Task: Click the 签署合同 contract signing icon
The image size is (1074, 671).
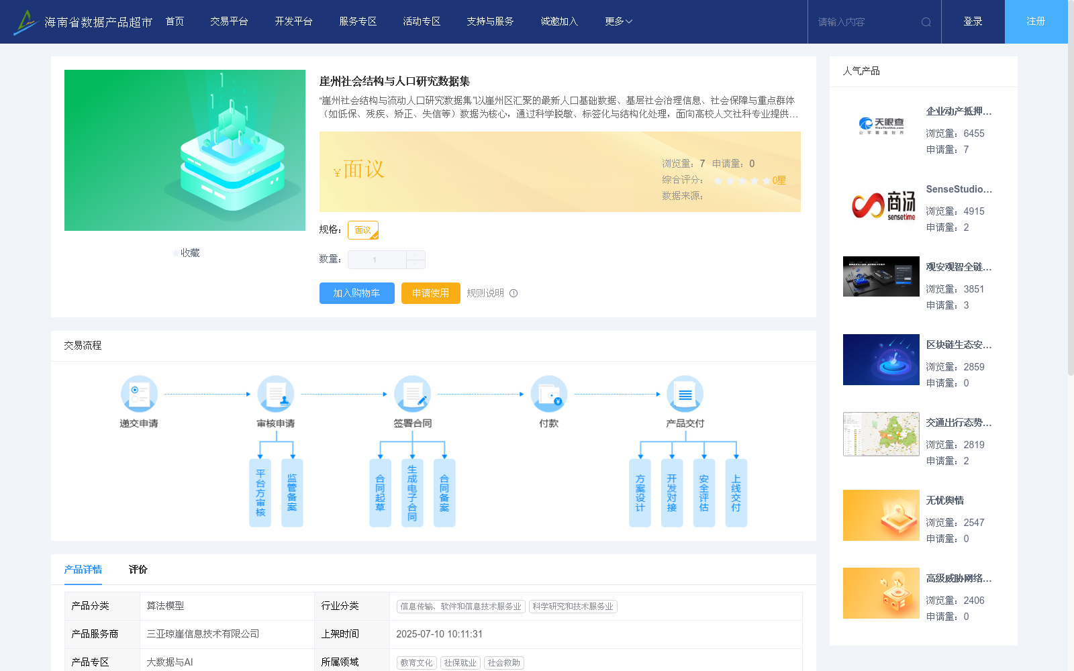Action: click(413, 394)
